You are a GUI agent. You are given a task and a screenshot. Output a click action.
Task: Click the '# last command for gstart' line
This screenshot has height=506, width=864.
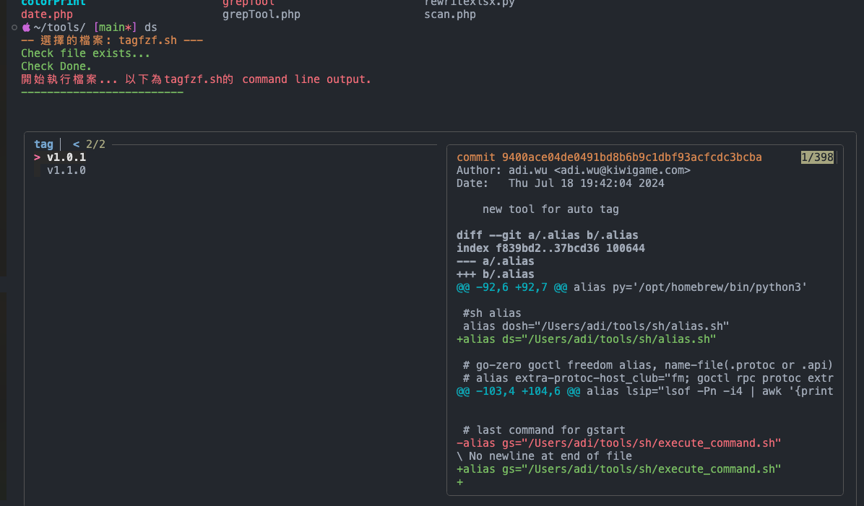[x=544, y=430]
